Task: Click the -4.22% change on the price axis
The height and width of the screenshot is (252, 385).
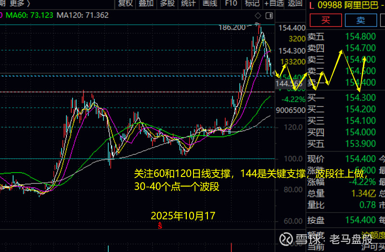Action: 294,100
